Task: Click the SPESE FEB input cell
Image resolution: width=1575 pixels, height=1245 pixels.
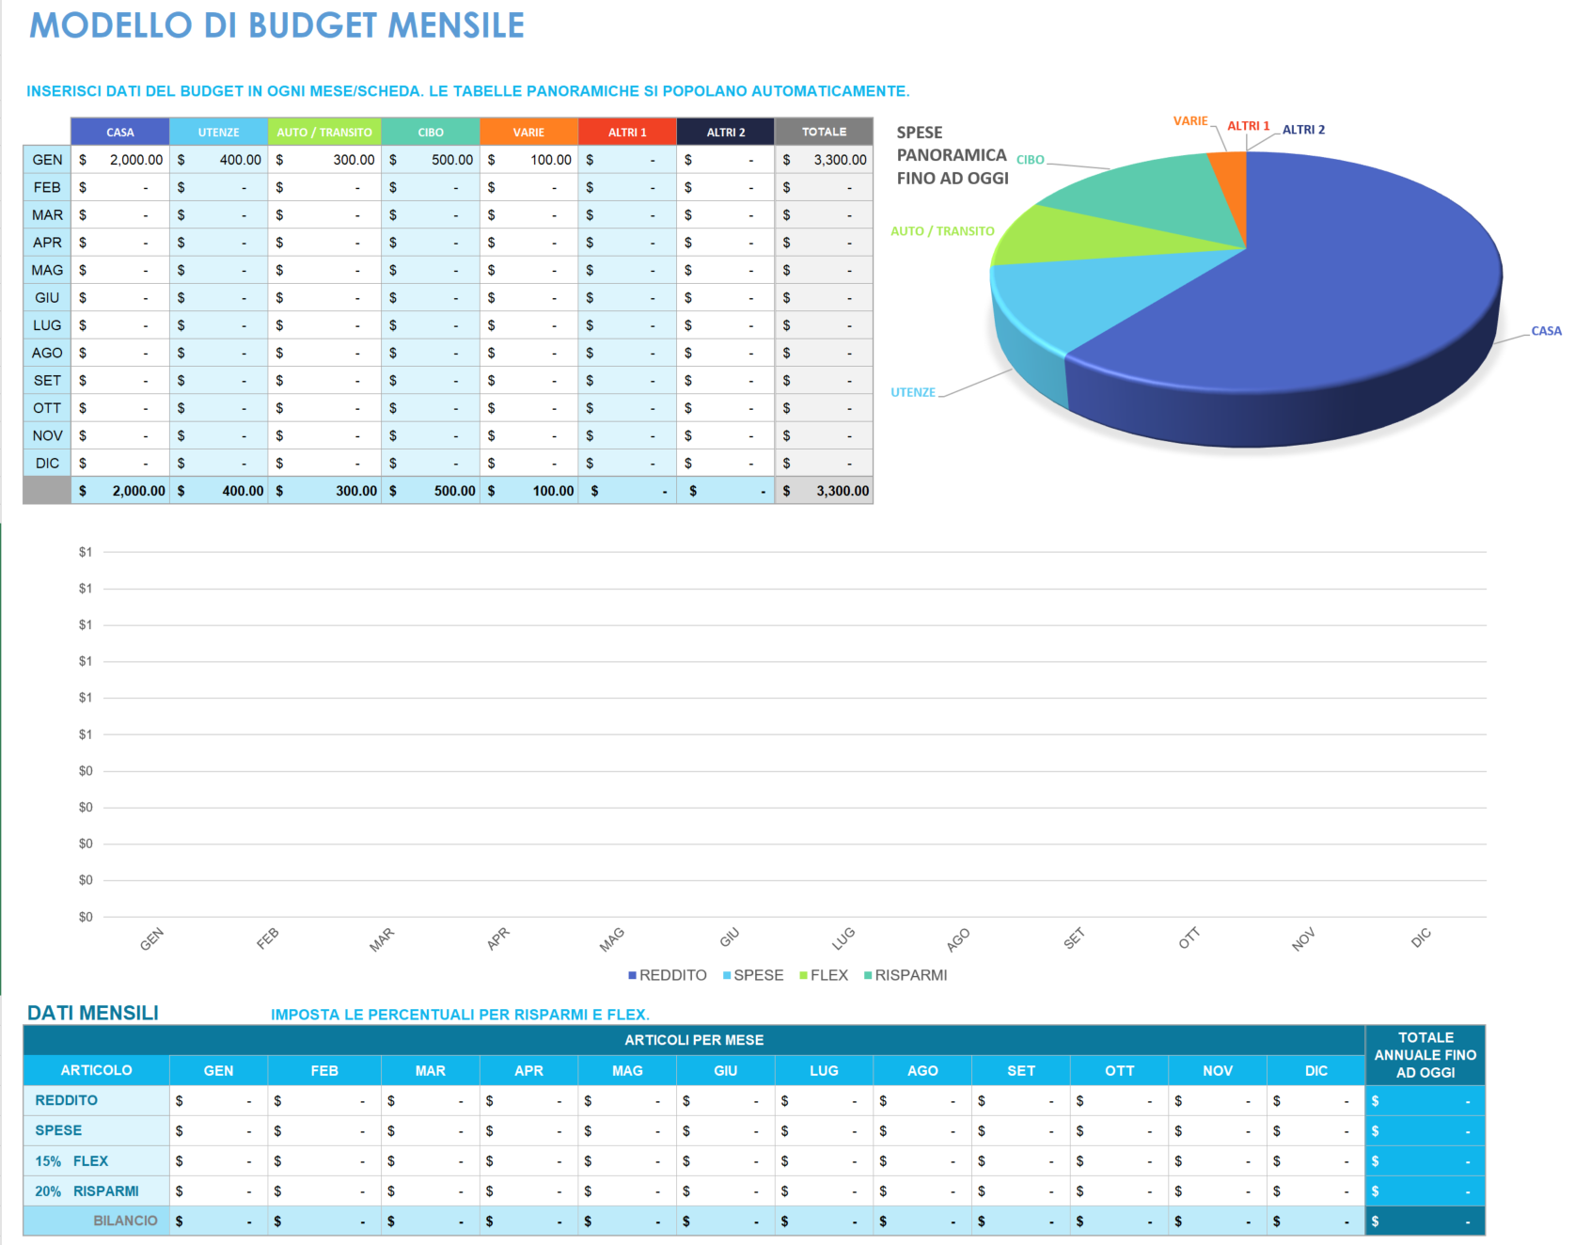Action: click(324, 1130)
